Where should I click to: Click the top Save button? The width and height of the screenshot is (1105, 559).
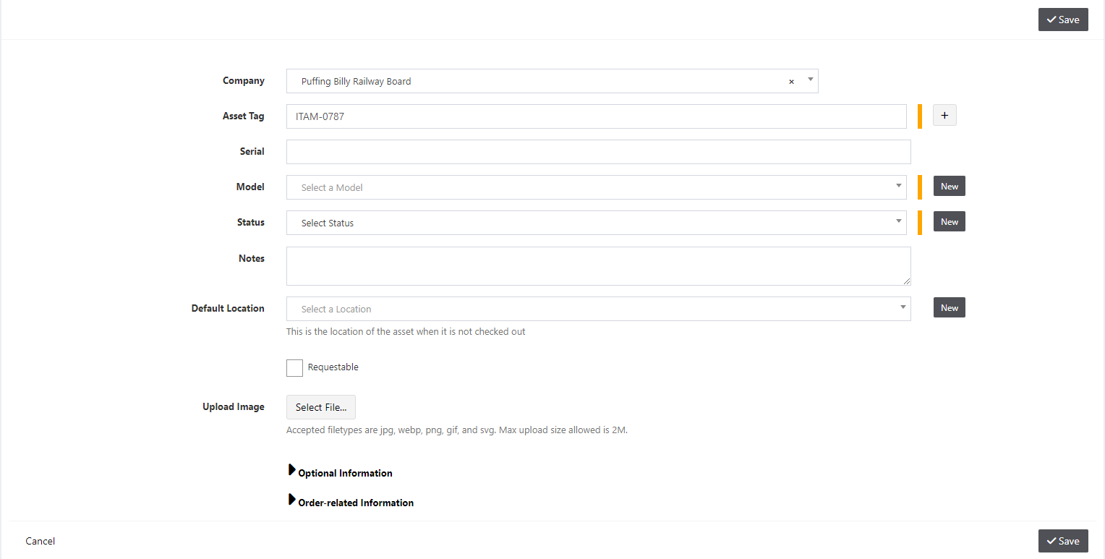1063,20
